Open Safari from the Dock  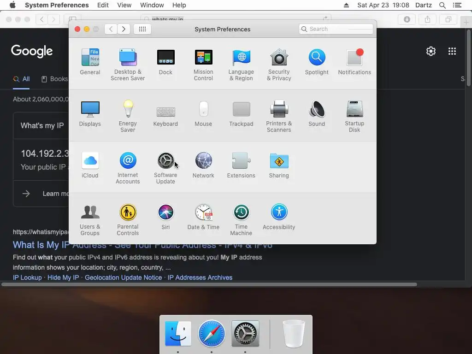point(212,334)
